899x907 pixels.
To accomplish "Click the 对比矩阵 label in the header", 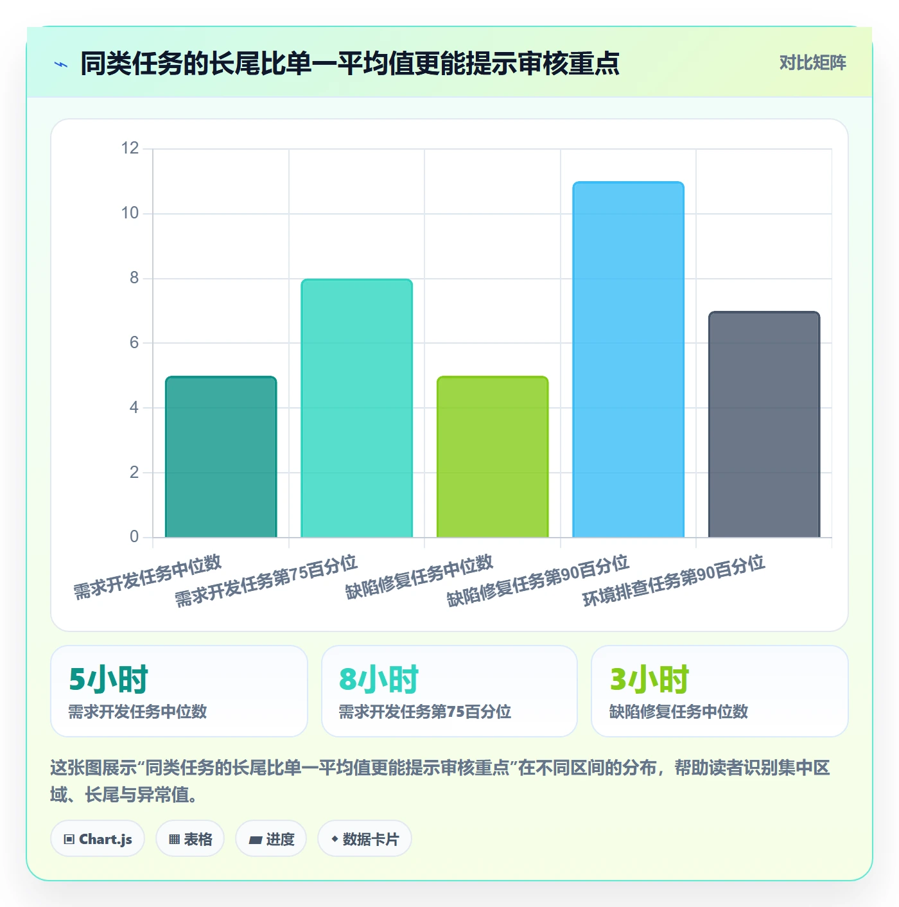I will coord(812,63).
